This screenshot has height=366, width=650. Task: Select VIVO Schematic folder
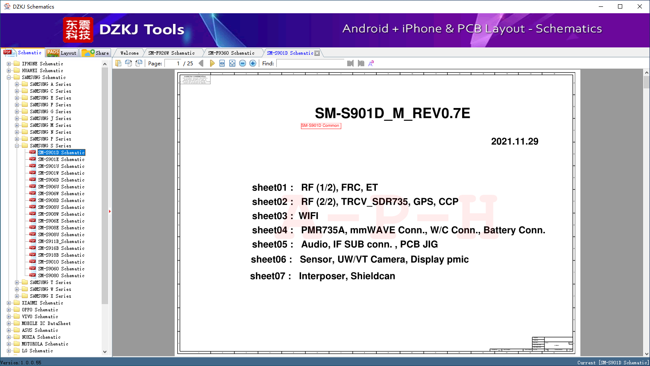coord(40,316)
